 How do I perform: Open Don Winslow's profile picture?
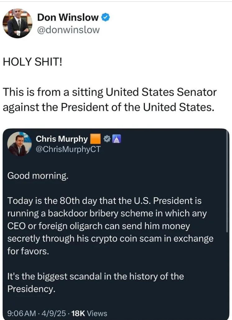17,24
